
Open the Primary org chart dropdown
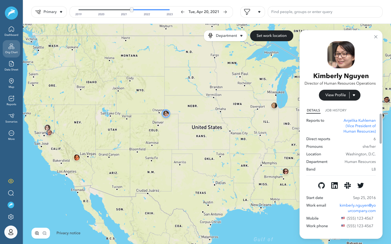(x=49, y=12)
